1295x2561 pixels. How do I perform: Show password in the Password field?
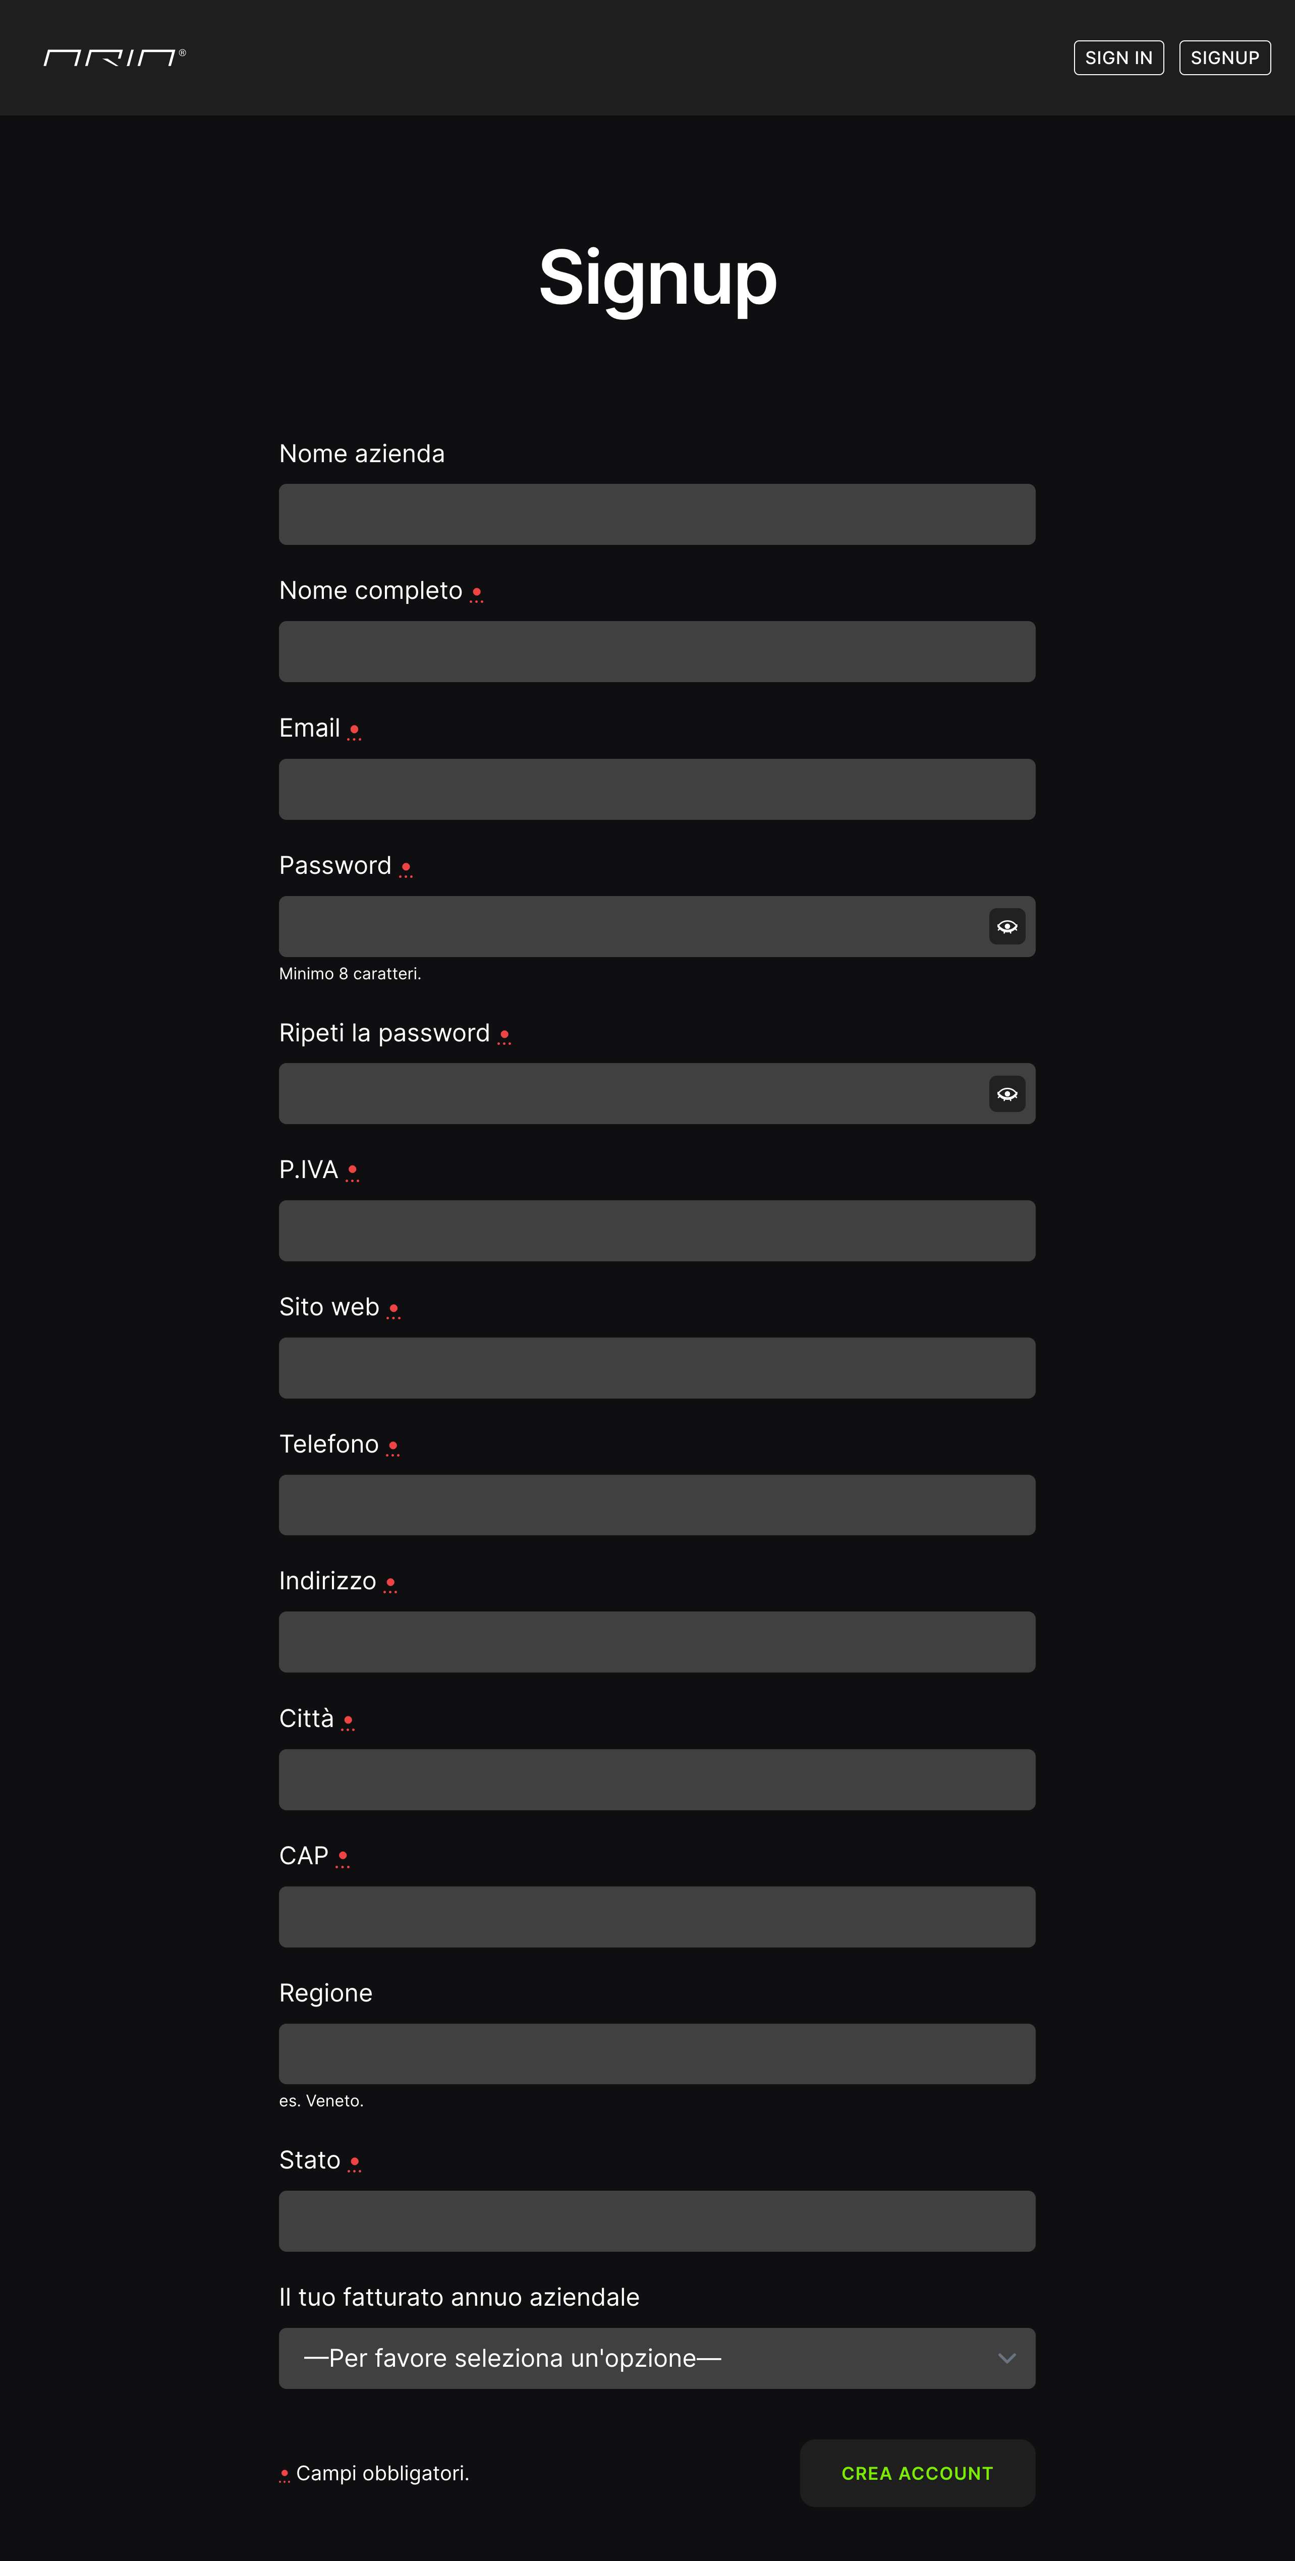1007,927
